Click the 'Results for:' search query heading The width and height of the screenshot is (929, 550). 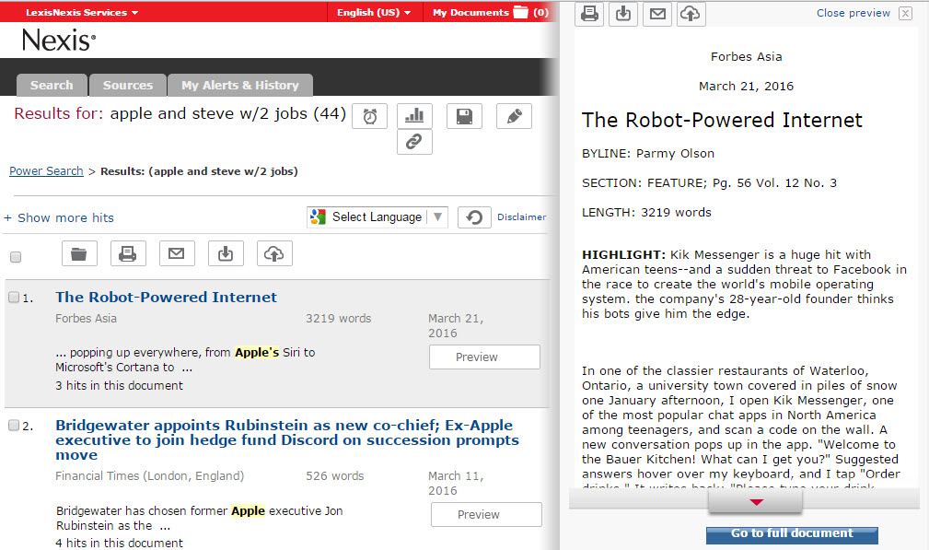(180, 113)
